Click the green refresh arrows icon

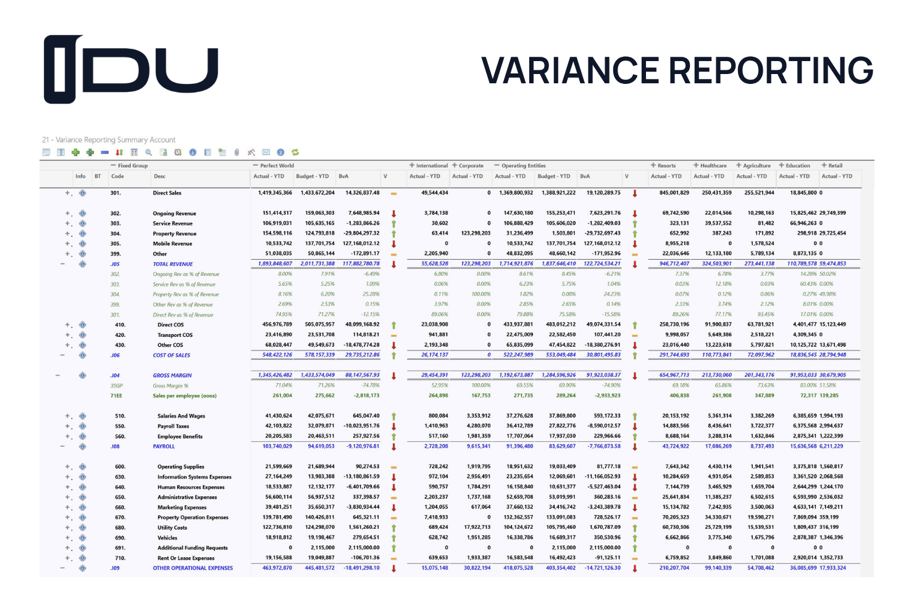pyautogui.click(x=295, y=152)
